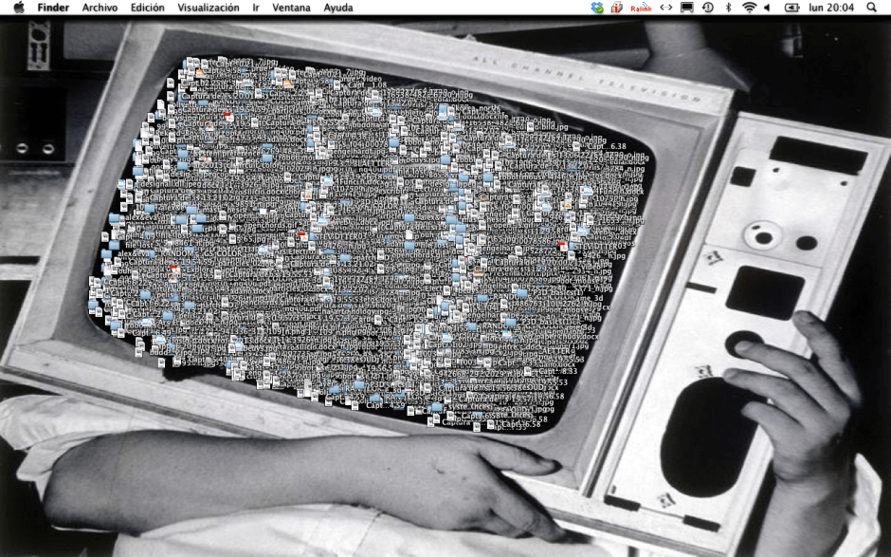
Task: Open the Time Machine status menu
Action: pos(708,8)
